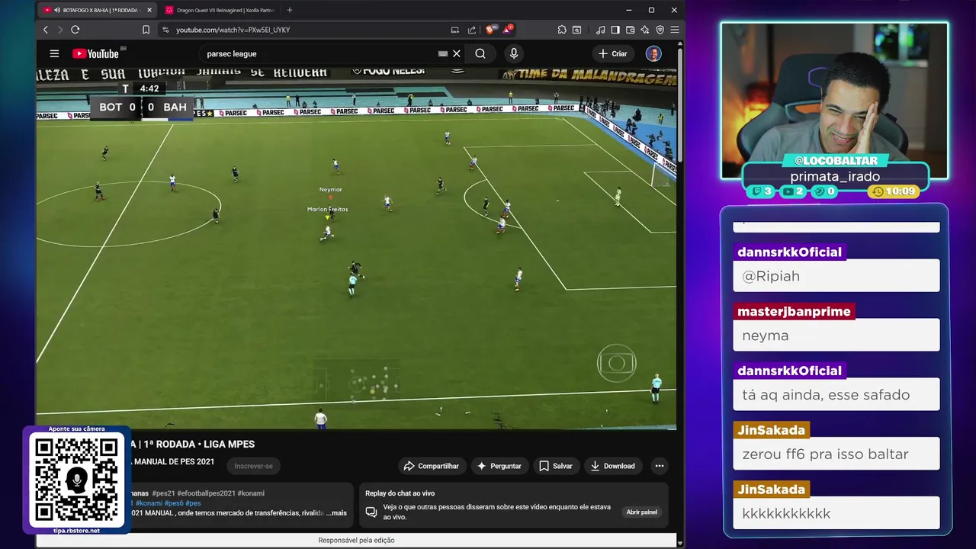Click the 10:09 timer badge
The image size is (976, 549).
(x=893, y=191)
